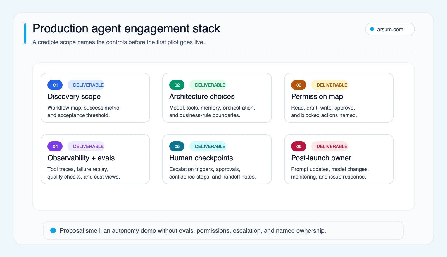This screenshot has height=257, width=447.
Task: Click the blue dot beside arsum.com
Action: point(372,29)
